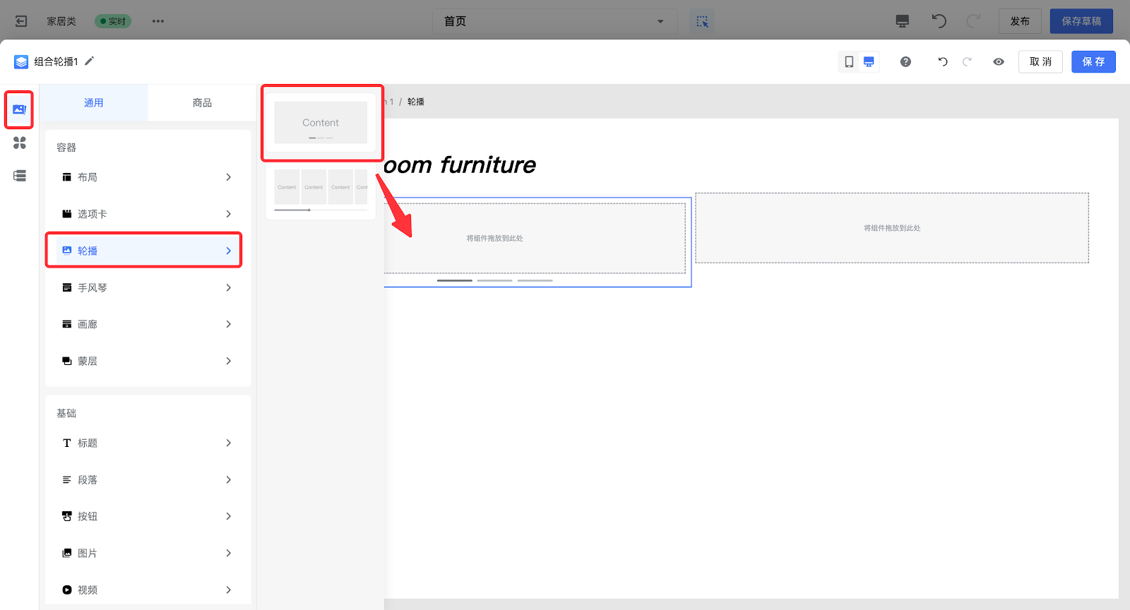This screenshot has height=610, width=1130.
Task: Toggle preview with the eye icon
Action: click(999, 62)
